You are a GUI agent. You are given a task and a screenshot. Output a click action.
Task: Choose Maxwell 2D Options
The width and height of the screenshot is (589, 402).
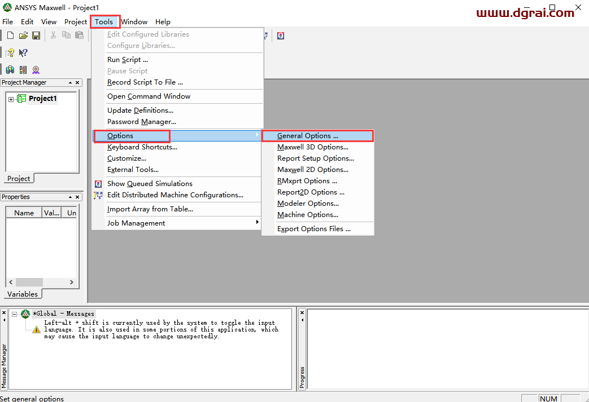pyautogui.click(x=317, y=170)
